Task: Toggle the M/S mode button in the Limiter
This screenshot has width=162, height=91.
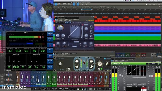Action: coord(50,45)
